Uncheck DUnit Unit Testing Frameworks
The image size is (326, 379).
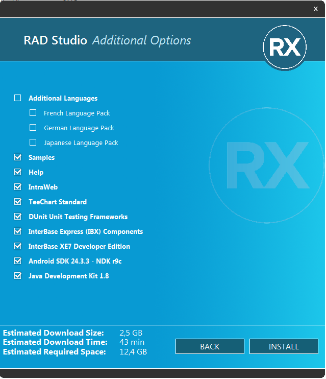[x=18, y=217]
